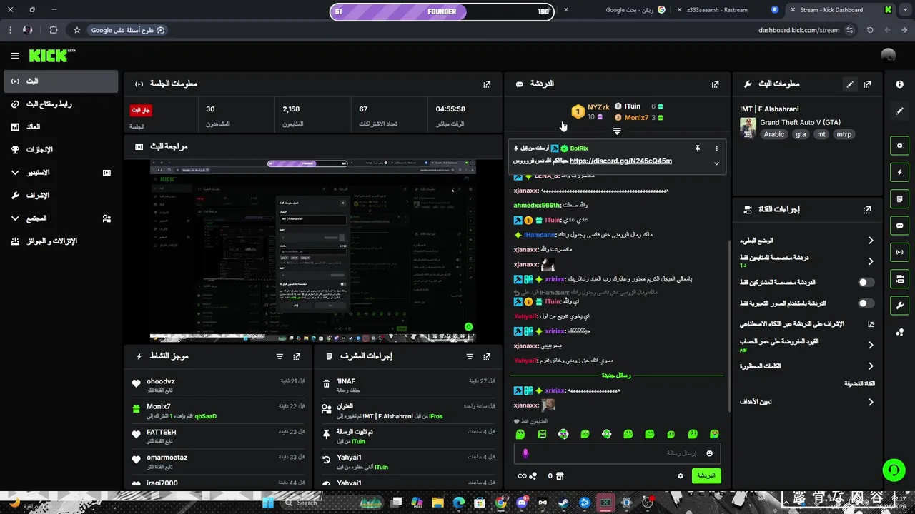Click the mtrp tag

point(844,134)
